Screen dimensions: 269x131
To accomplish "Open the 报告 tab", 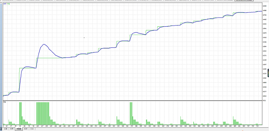I will coord(26,129).
